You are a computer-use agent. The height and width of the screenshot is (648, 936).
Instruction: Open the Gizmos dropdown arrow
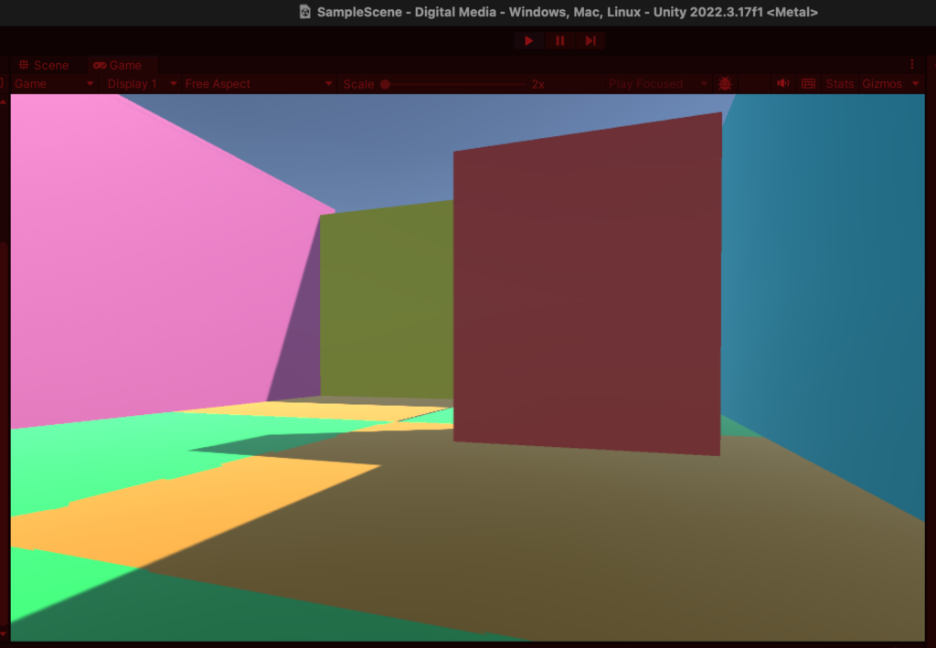[x=916, y=84]
